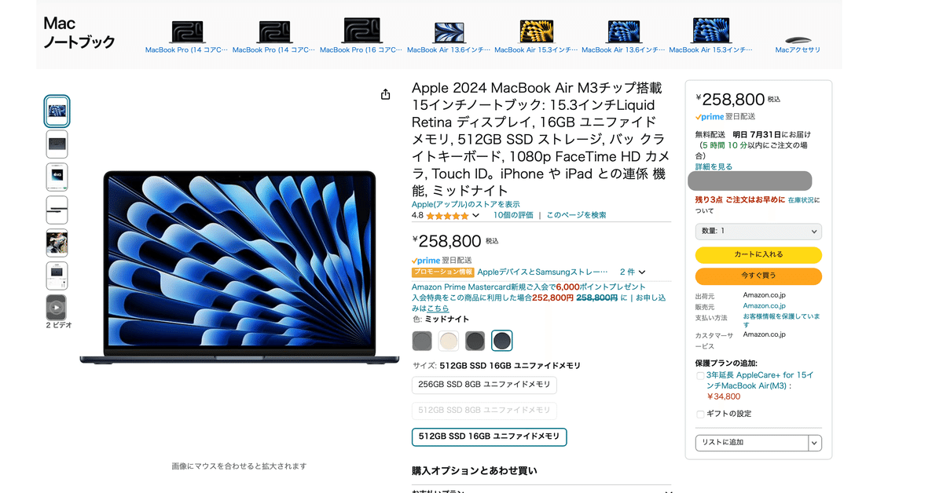This screenshot has height=493, width=943.
Task: Choose the starlight color swatch
Action: pyautogui.click(x=449, y=341)
